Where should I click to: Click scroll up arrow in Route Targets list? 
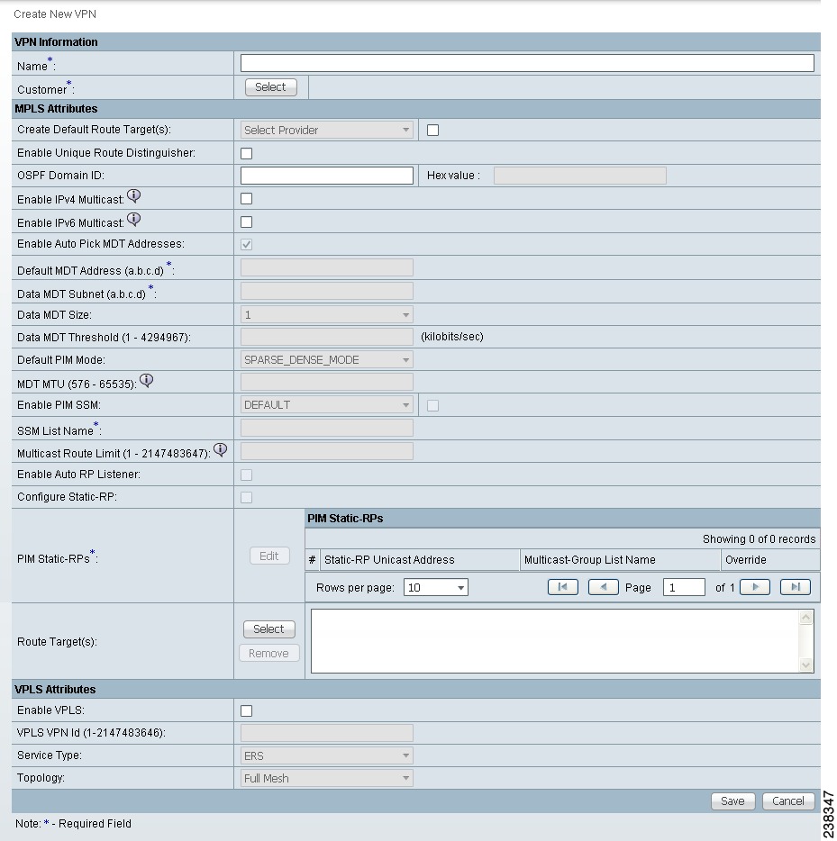pos(805,618)
